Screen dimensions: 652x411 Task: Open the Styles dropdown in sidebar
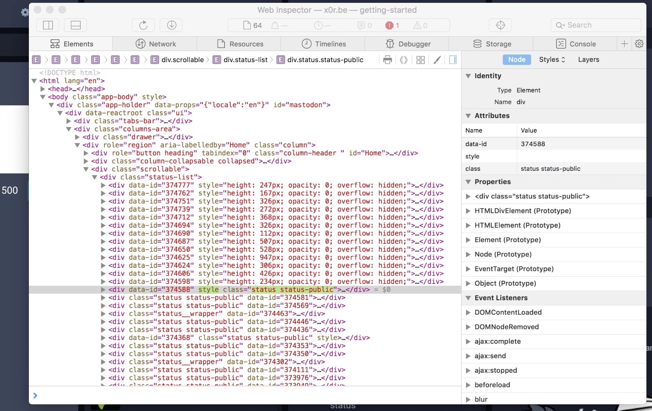tap(552, 60)
